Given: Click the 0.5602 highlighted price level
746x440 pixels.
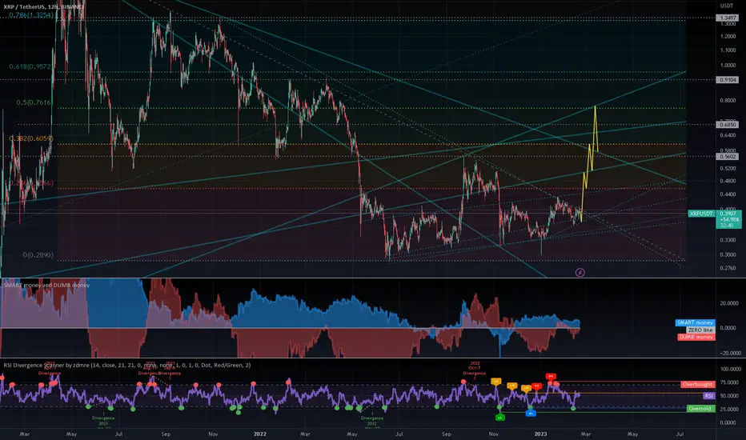Looking at the screenshot, I should point(728,156).
